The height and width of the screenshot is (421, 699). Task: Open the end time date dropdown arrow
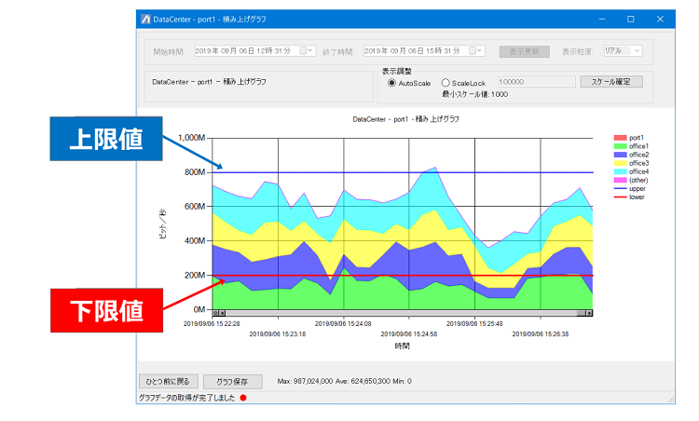tap(480, 51)
